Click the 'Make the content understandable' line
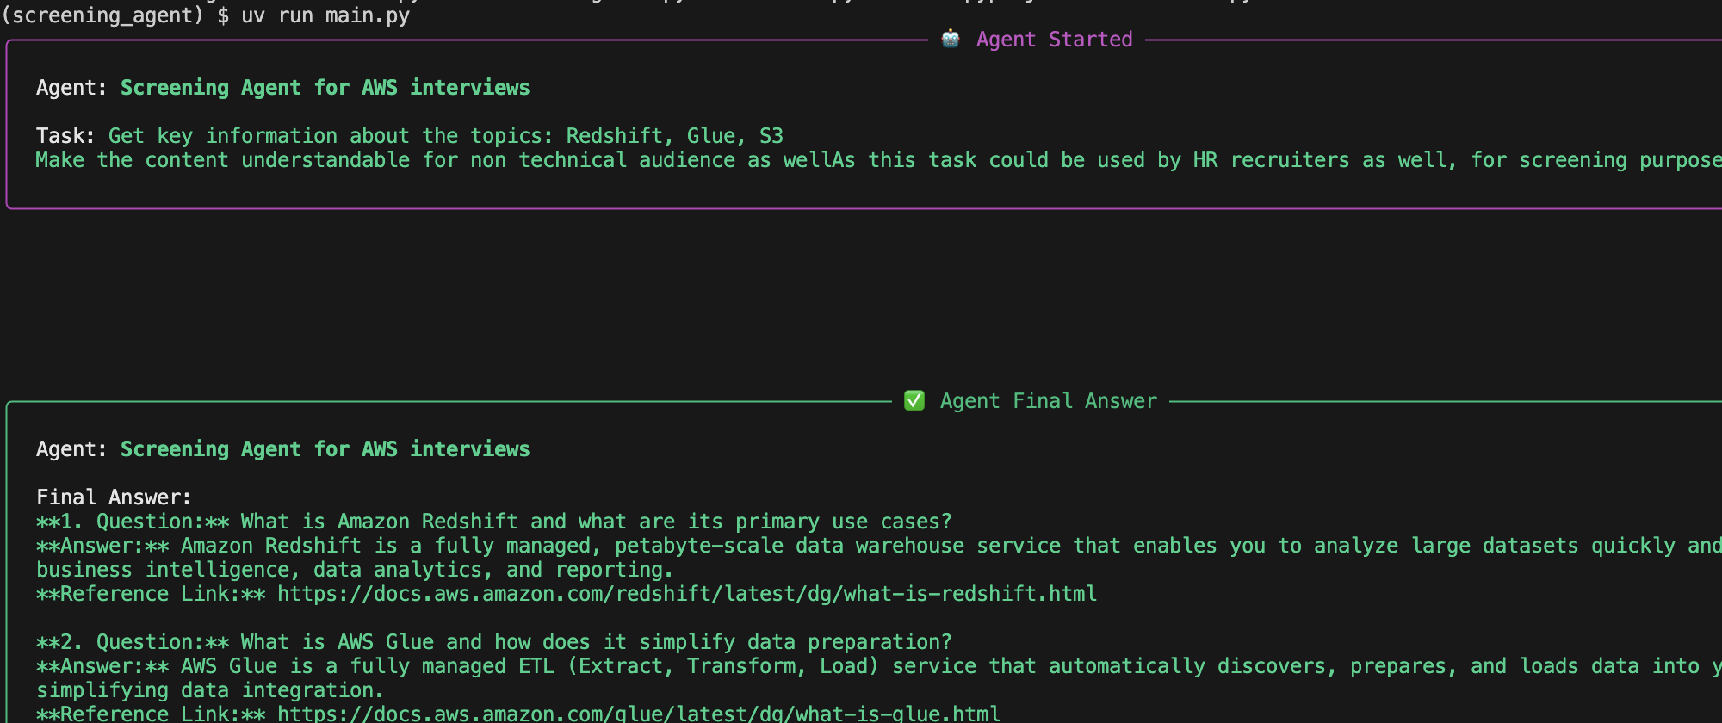This screenshot has width=1722, height=723. click(x=878, y=160)
